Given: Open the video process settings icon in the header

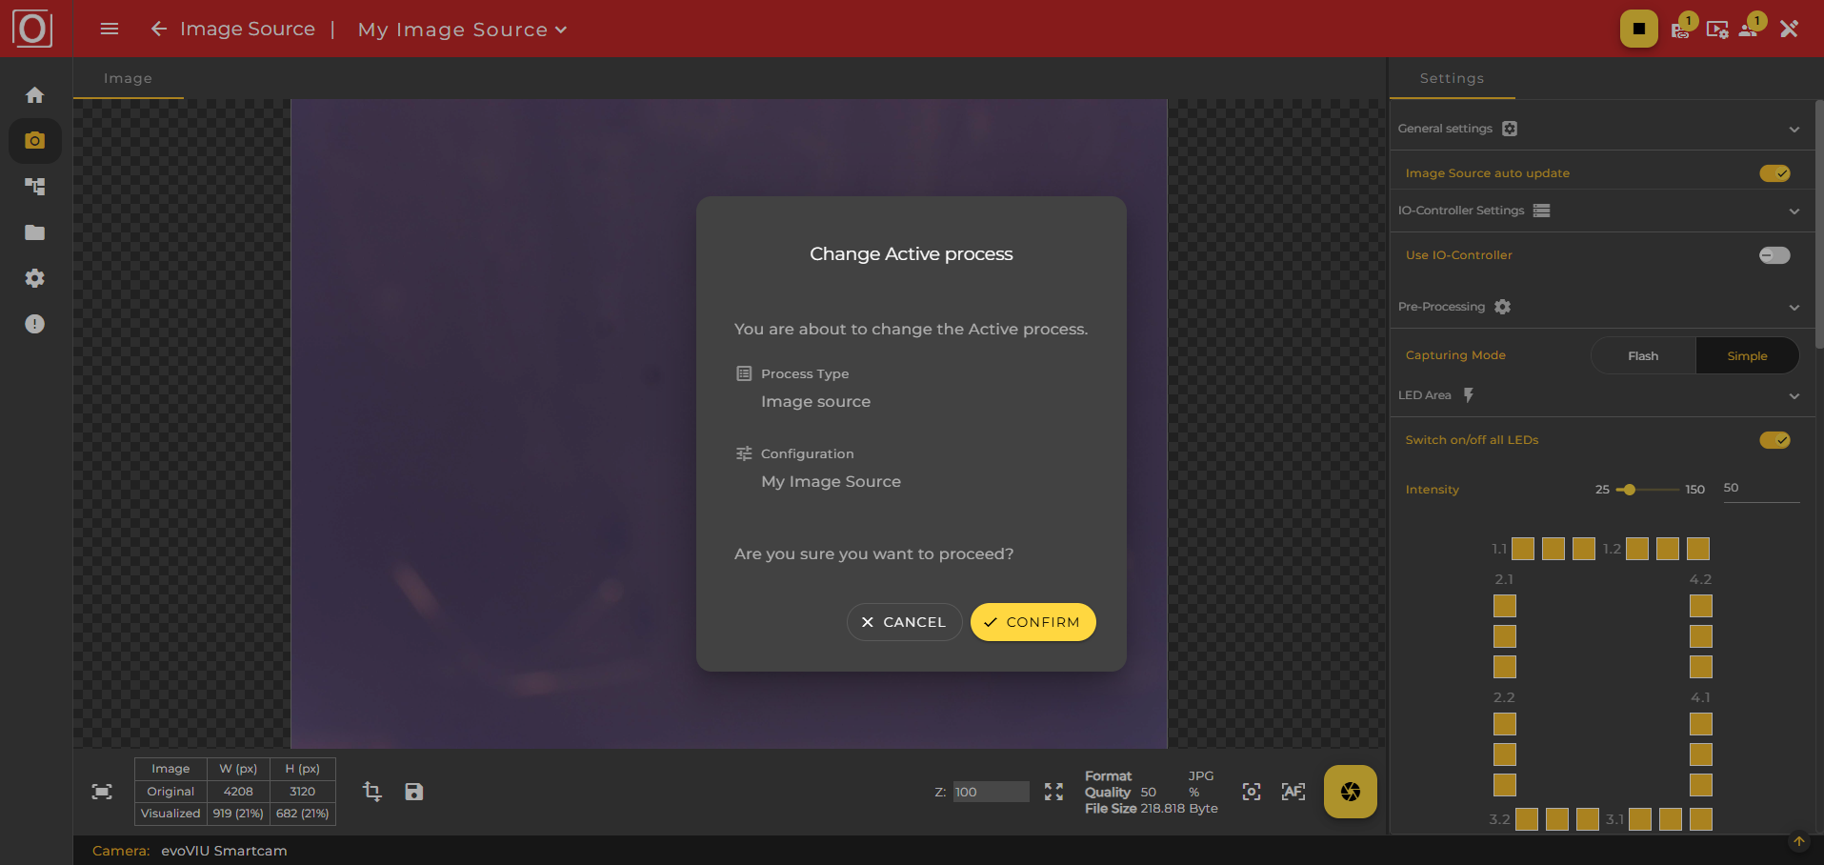Looking at the screenshot, I should point(1717,30).
